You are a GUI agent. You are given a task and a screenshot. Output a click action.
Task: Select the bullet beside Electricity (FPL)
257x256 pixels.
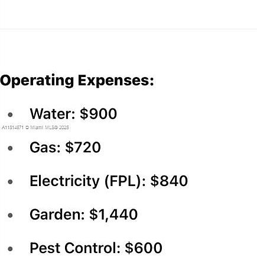(x=10, y=182)
